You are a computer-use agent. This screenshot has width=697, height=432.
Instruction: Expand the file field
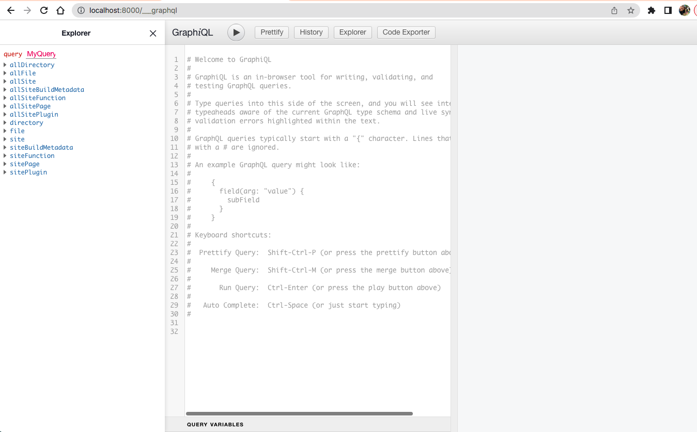click(x=17, y=131)
